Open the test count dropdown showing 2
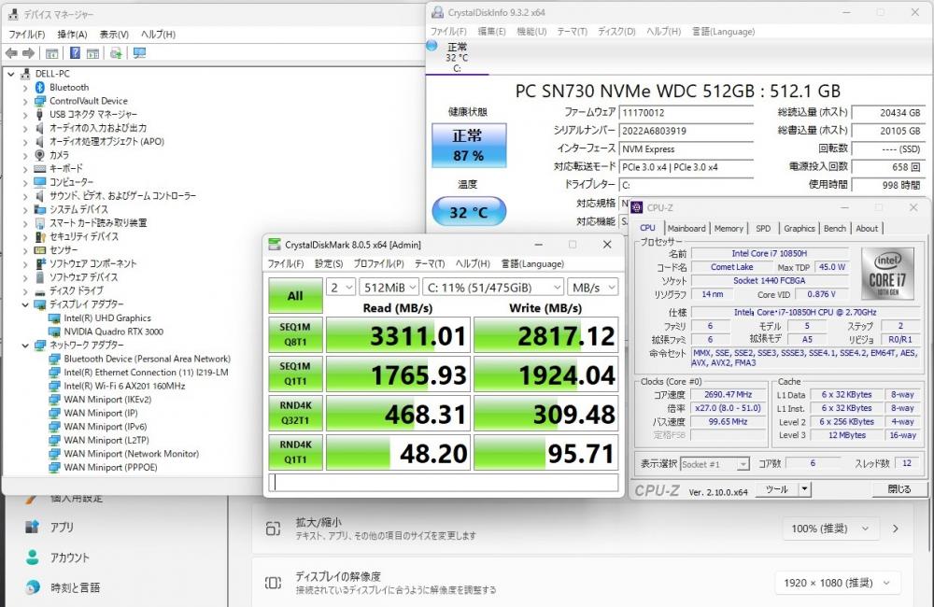The image size is (934, 607). pyautogui.click(x=341, y=288)
